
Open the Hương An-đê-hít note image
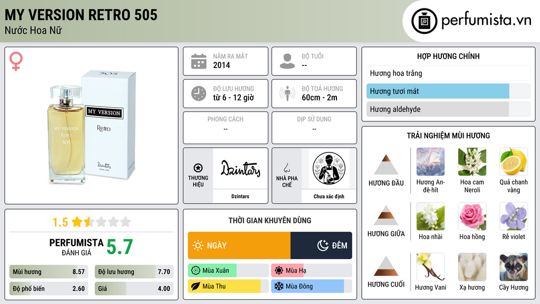430,162
